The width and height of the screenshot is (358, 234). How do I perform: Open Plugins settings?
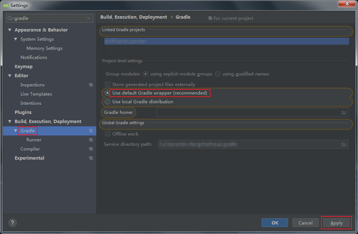(x=23, y=112)
